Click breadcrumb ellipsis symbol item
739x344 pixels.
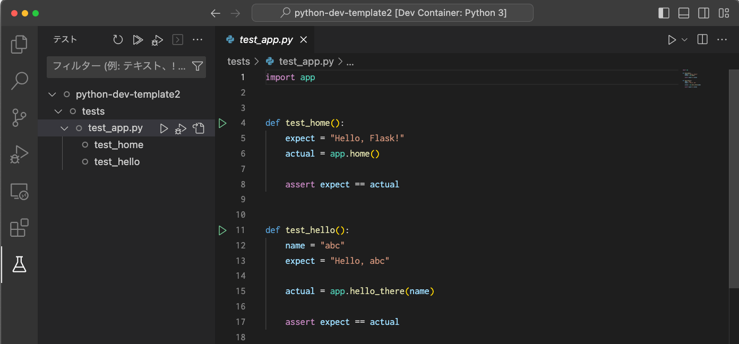pyautogui.click(x=350, y=62)
